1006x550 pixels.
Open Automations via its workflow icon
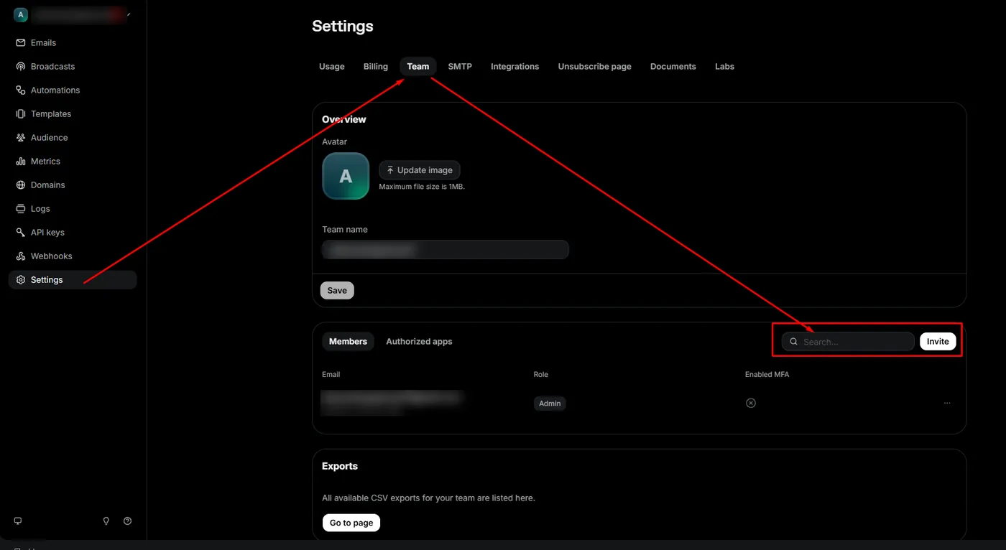click(21, 90)
